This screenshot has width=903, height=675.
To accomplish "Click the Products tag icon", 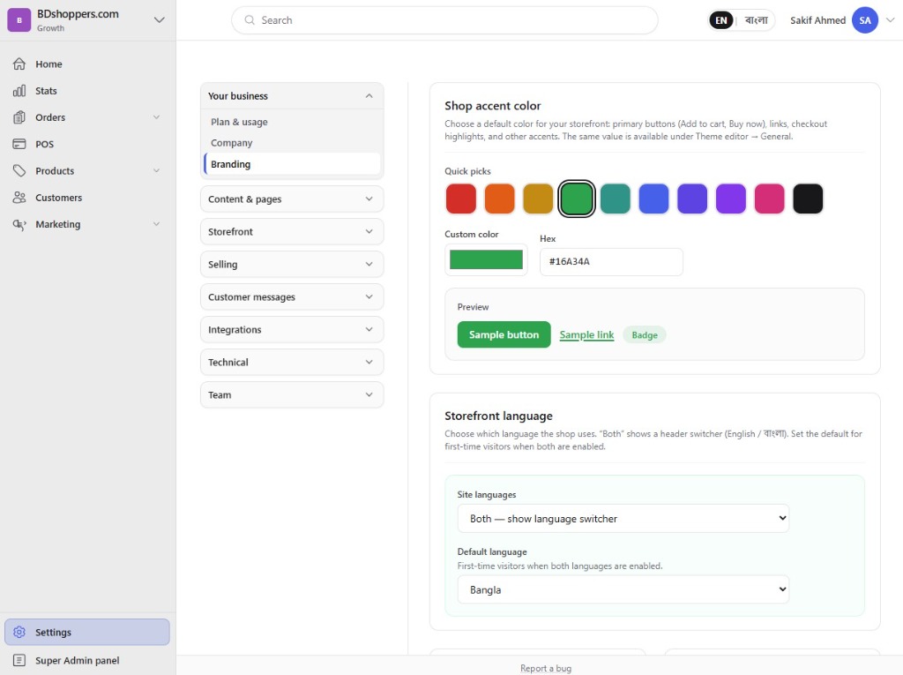I will point(19,170).
